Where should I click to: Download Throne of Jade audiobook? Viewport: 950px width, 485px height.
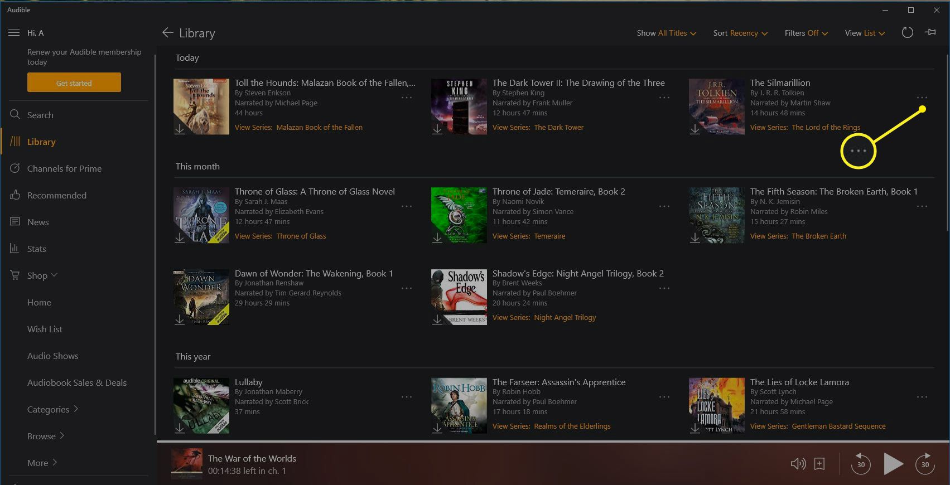coord(437,238)
